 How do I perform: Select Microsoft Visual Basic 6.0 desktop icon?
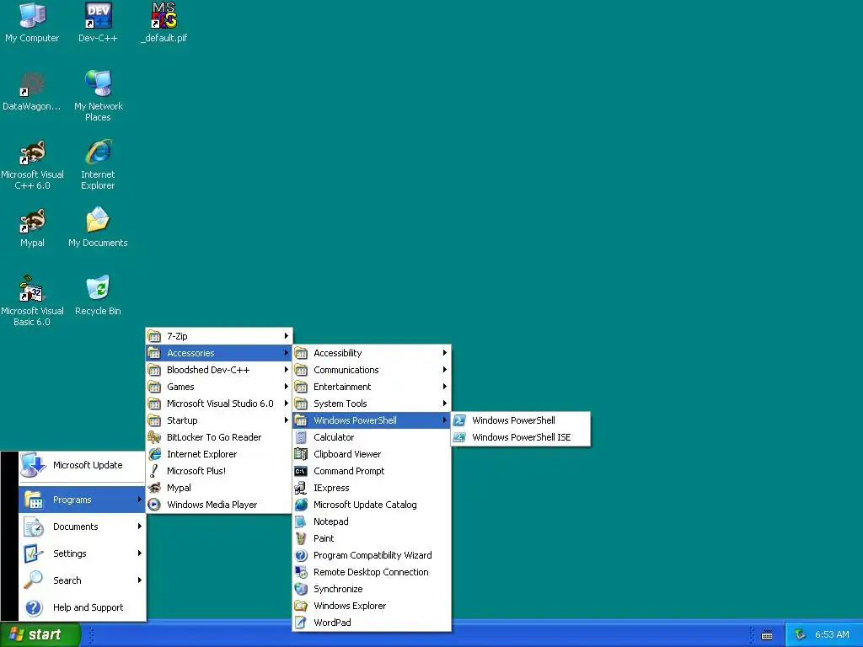point(32,301)
